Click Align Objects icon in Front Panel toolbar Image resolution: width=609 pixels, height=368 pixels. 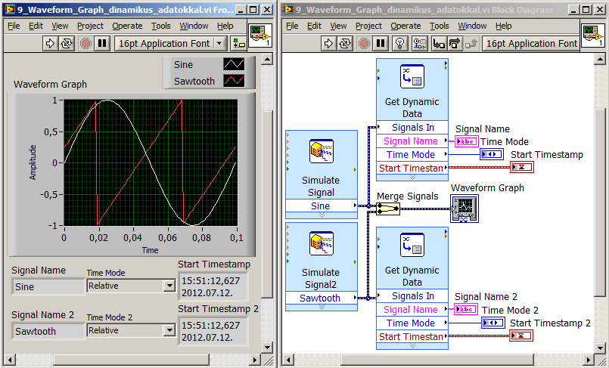(238, 43)
